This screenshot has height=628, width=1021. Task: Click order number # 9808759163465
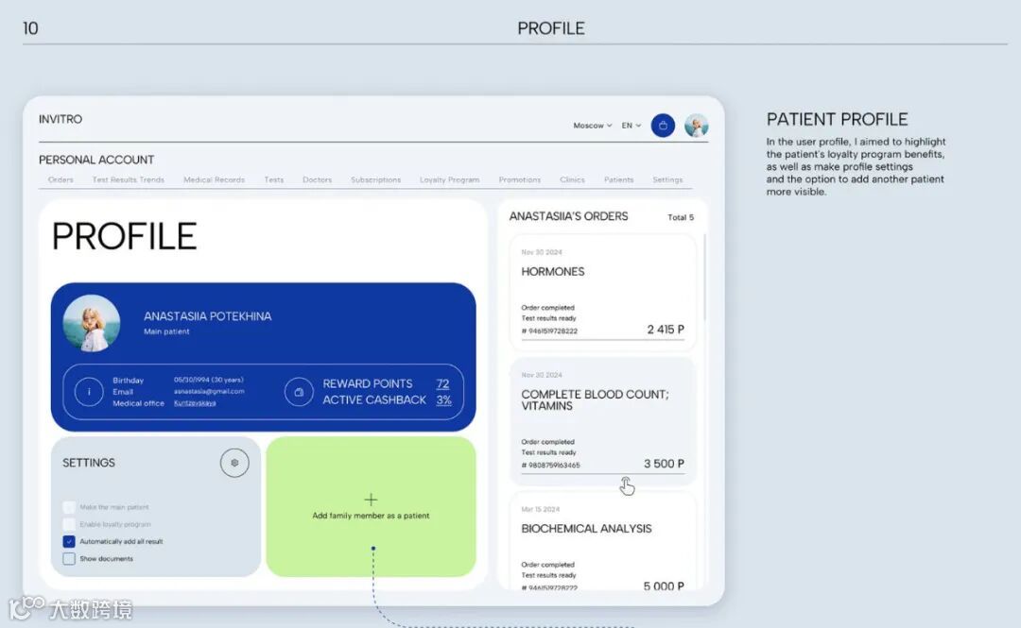point(550,466)
